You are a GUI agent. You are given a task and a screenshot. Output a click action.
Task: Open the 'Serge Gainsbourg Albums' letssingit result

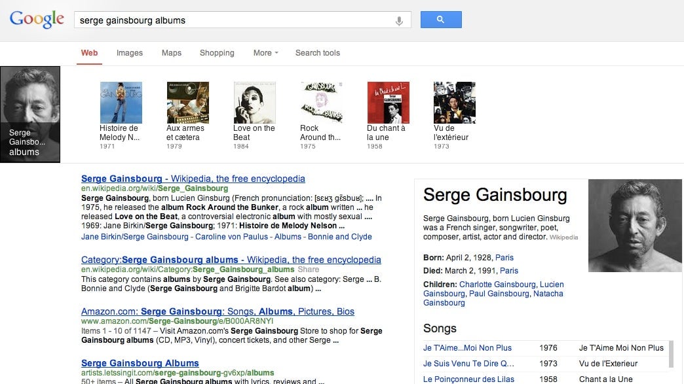click(140, 363)
